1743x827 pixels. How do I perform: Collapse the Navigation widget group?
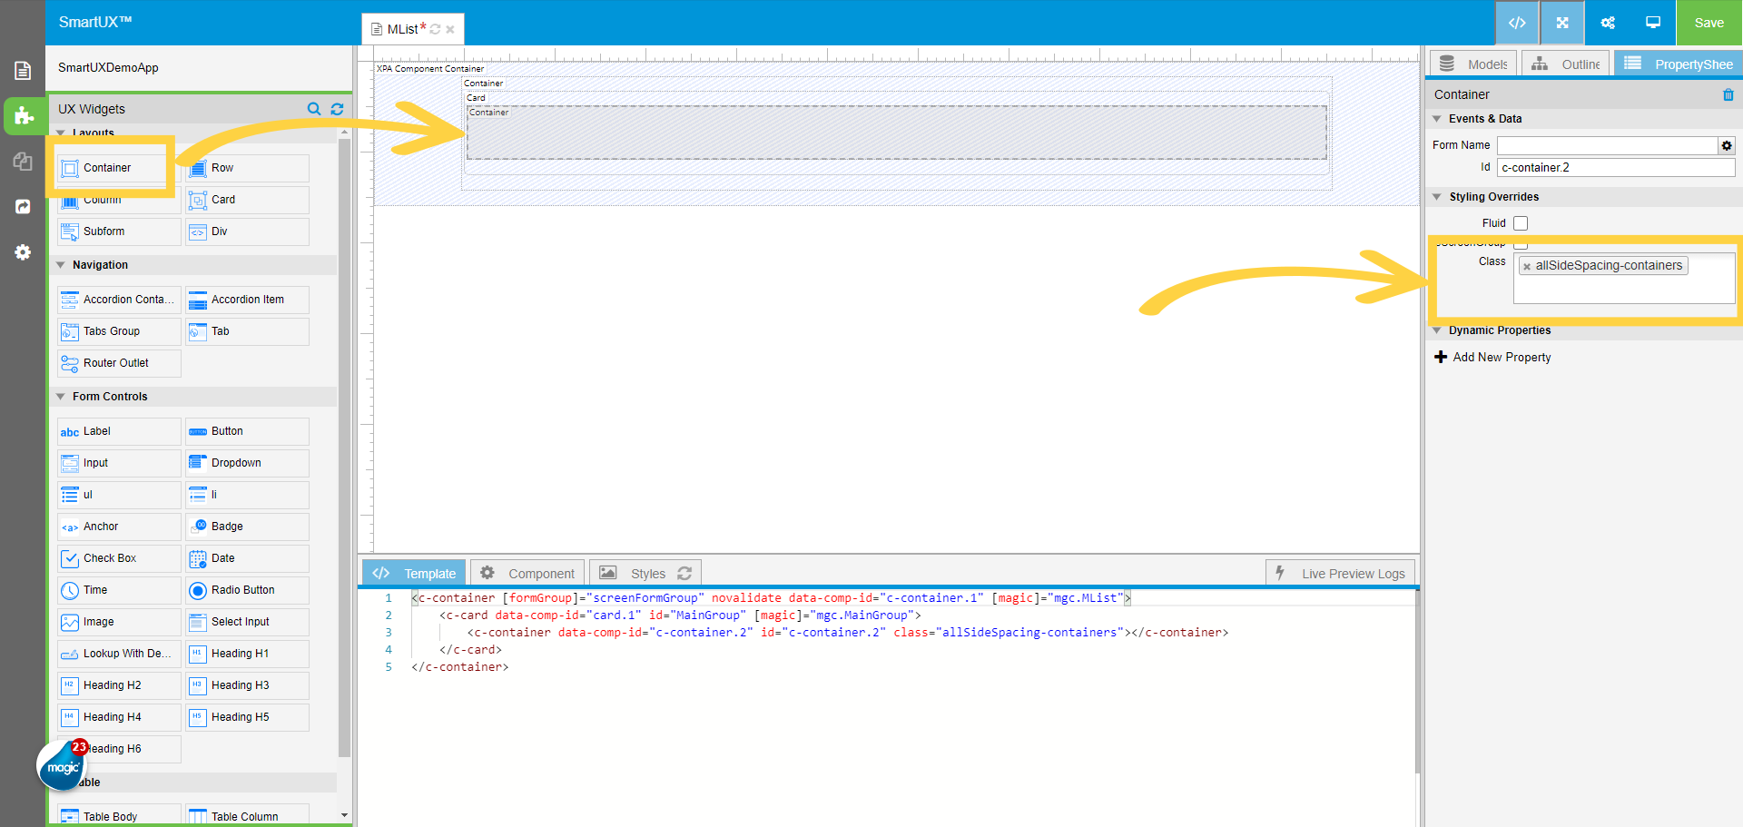click(x=61, y=265)
